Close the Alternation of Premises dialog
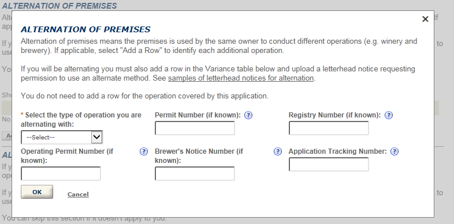 (425, 19)
